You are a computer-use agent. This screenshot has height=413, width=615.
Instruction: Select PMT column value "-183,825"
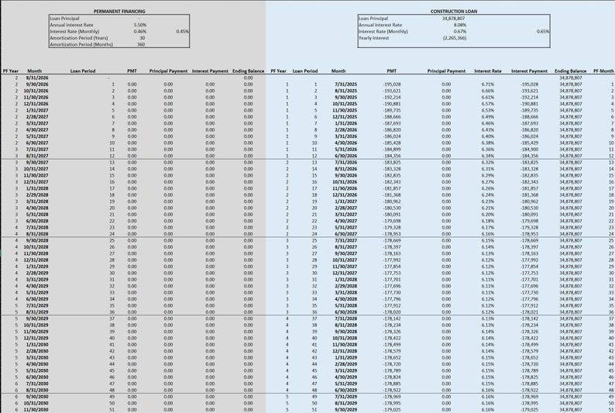click(x=392, y=163)
